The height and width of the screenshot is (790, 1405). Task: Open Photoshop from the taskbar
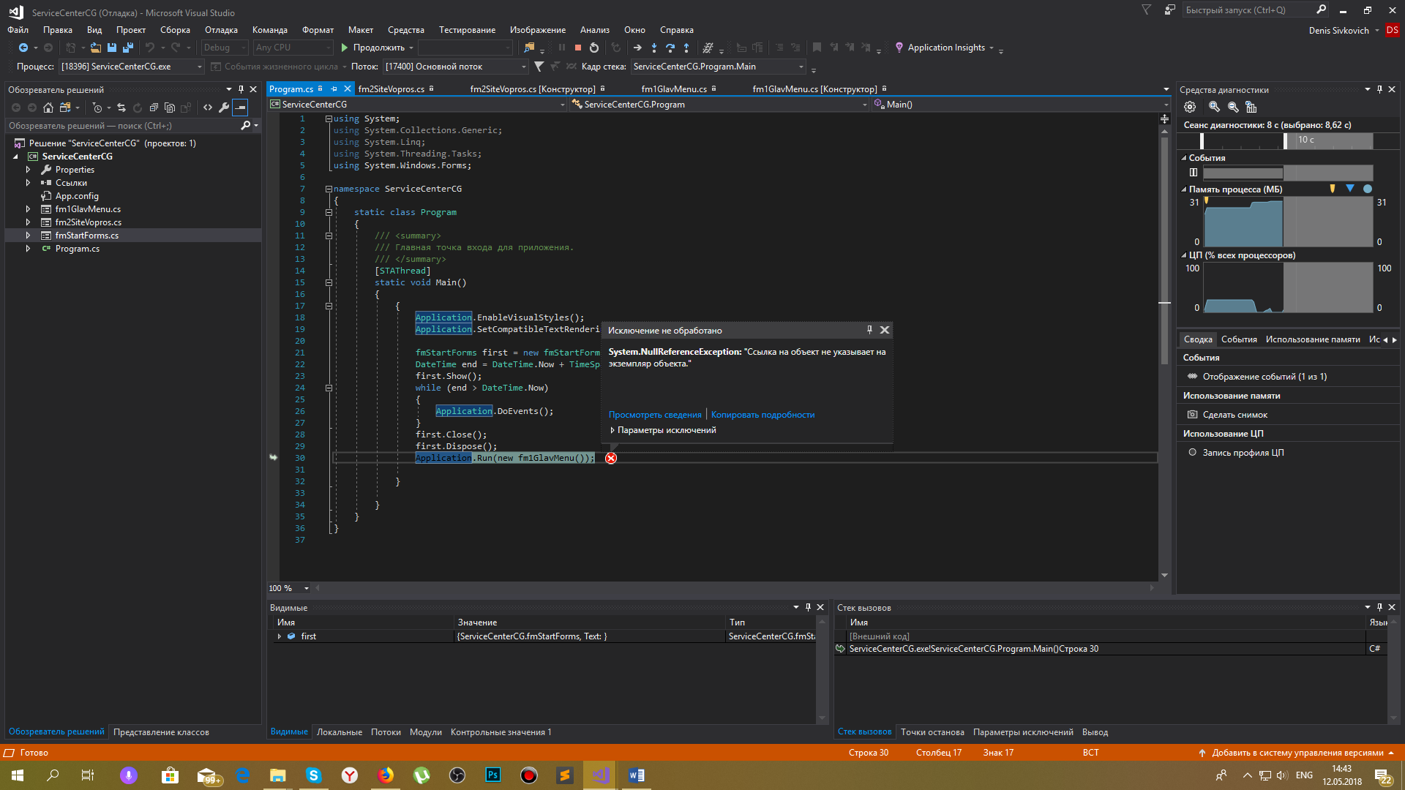493,775
